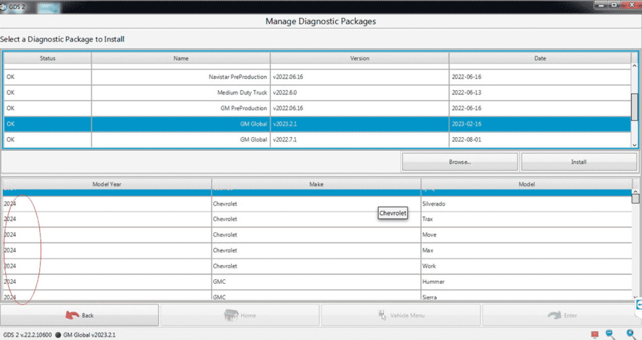Click the vehicle list scrollbar thumb

click(x=636, y=199)
